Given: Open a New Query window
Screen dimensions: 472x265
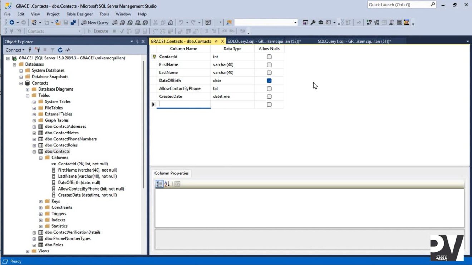Looking at the screenshot, I should [x=95, y=22].
